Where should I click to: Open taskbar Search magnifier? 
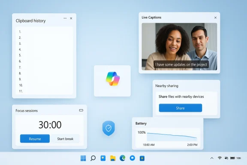pos(93,158)
